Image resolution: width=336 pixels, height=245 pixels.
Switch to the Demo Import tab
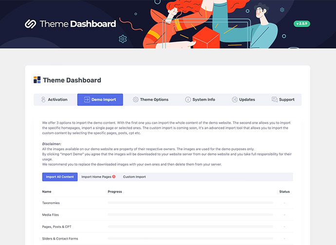point(100,100)
